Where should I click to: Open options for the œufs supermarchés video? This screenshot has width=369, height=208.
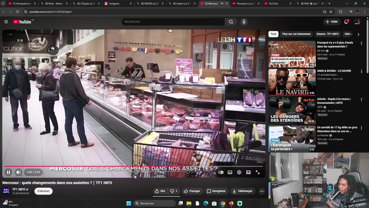tap(361, 43)
